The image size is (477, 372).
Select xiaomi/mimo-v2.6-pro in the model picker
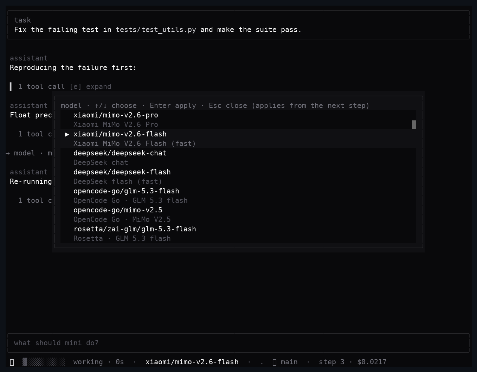click(238, 120)
